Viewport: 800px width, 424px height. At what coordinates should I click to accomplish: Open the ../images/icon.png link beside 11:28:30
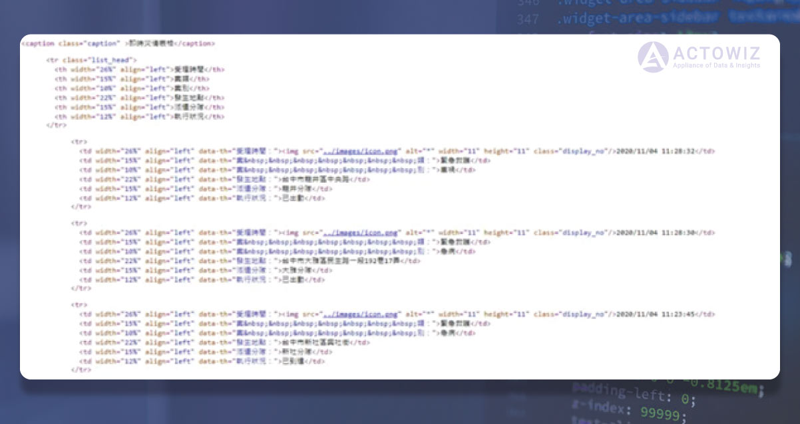pyautogui.click(x=360, y=233)
